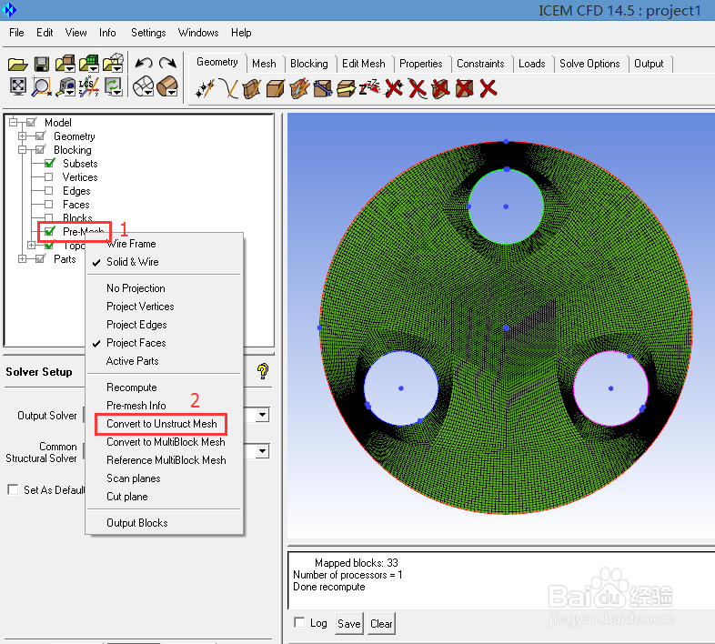Switch to the Blocking tab
The image size is (715, 644).
point(309,64)
